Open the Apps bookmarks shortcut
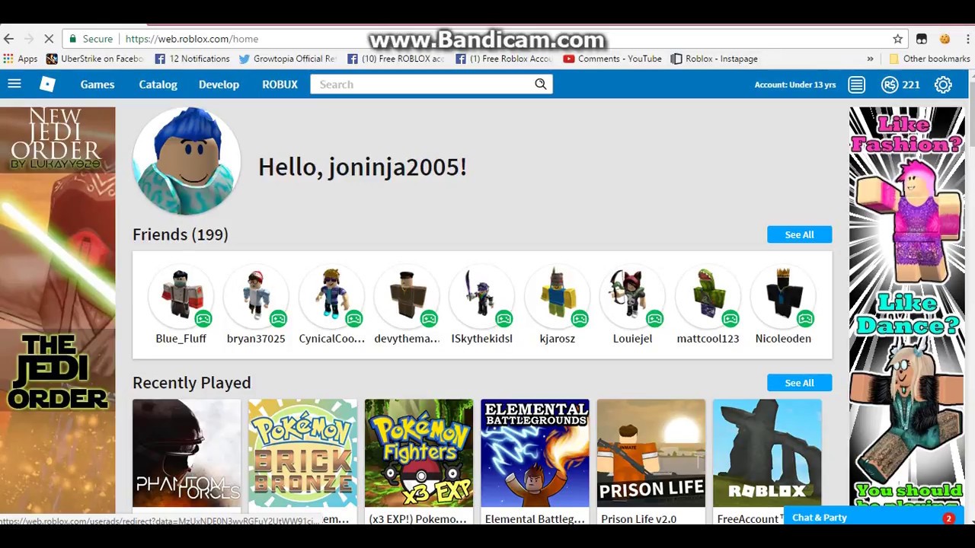Screen dimensions: 975x548 coord(21,59)
